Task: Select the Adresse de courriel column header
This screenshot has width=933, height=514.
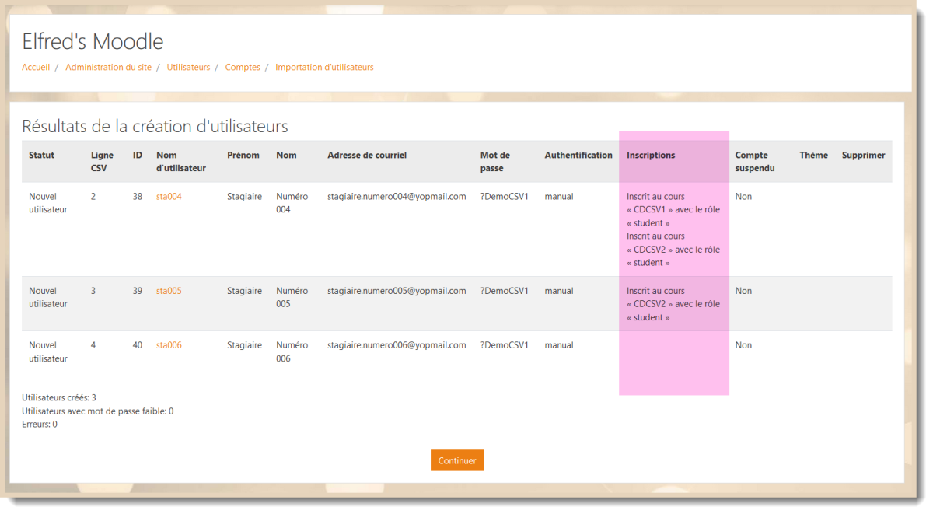Action: pos(367,156)
